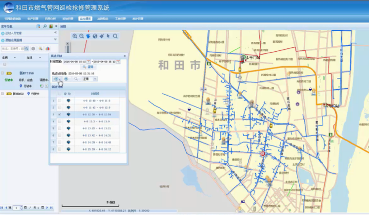Click the blue location pin of second vehicle
This screenshot has height=215, width=369.
click(x=29, y=94)
